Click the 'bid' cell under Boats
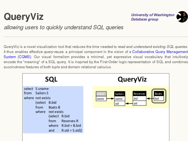Viewport: 188px width, 141px height. coord(159,98)
